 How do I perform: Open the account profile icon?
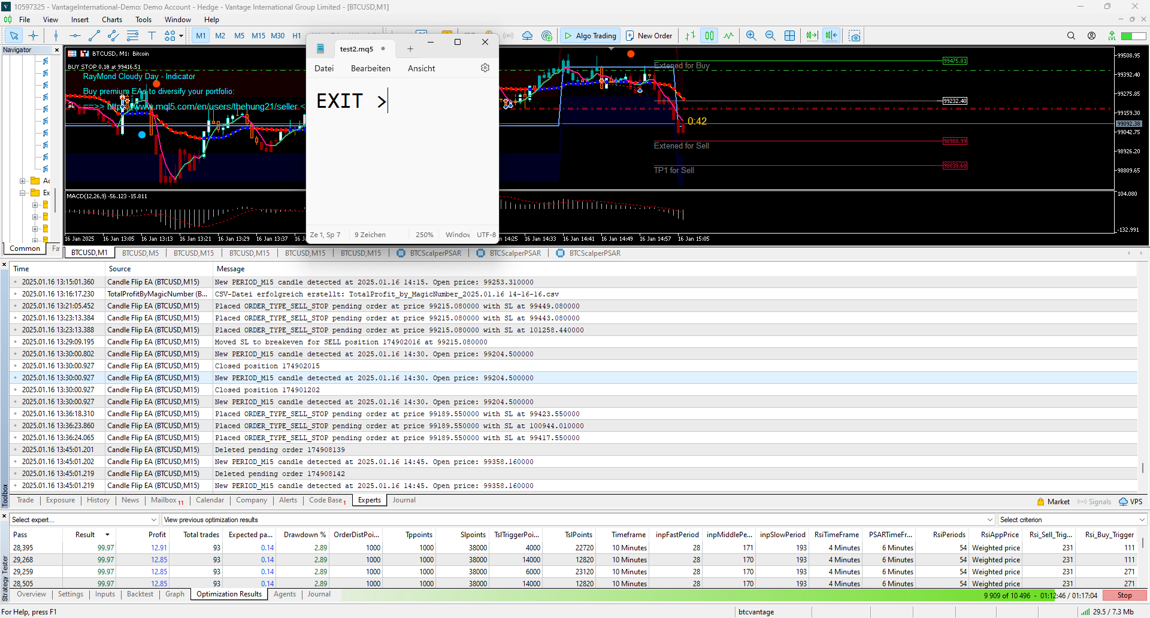pyautogui.click(x=1091, y=36)
